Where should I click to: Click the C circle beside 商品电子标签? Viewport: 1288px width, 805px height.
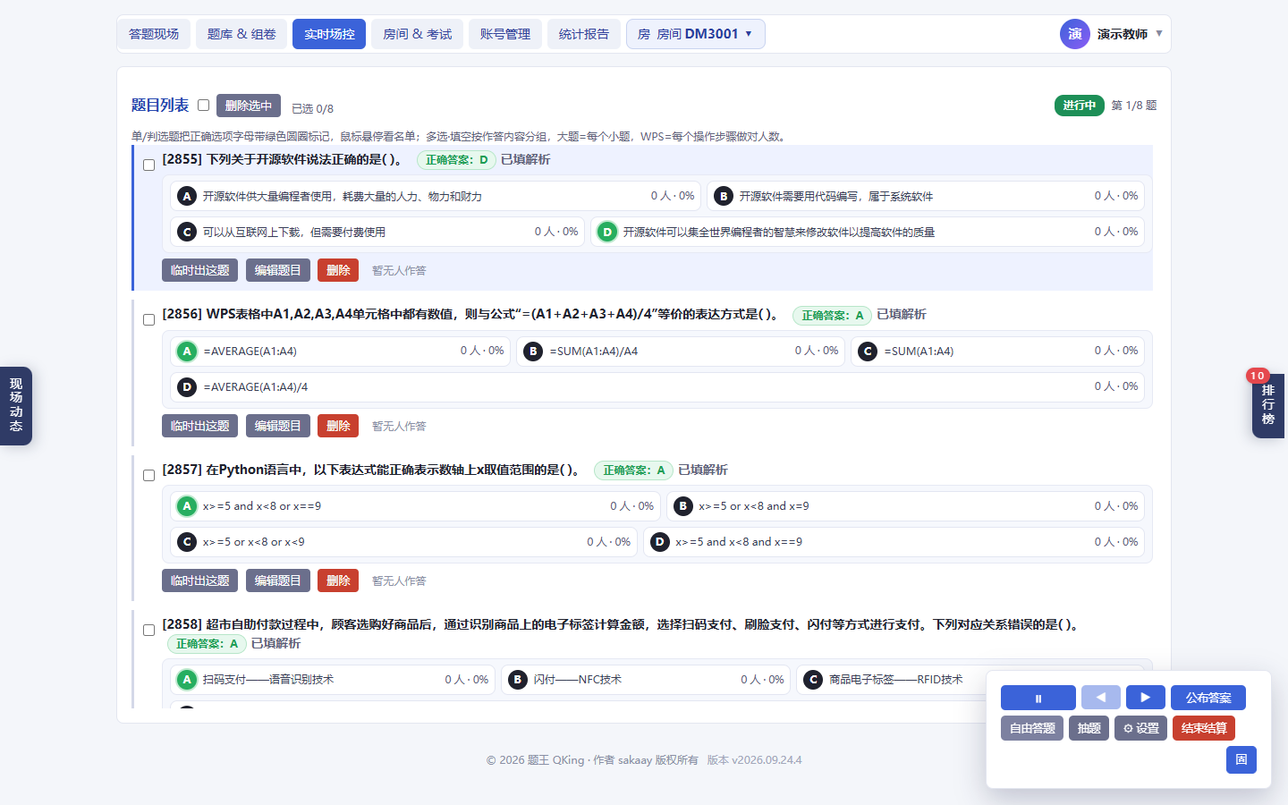click(x=813, y=680)
